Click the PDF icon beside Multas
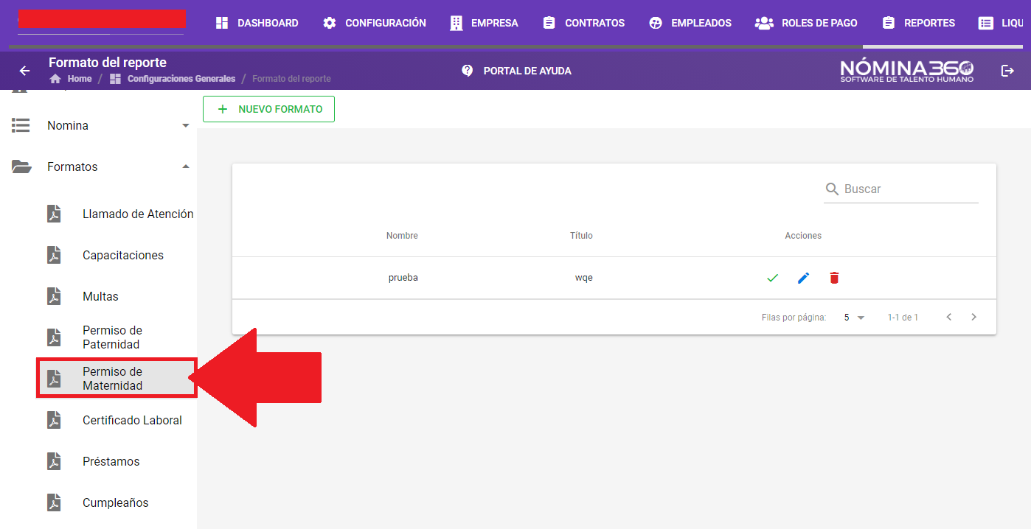This screenshot has width=1031, height=529. pyautogui.click(x=54, y=296)
